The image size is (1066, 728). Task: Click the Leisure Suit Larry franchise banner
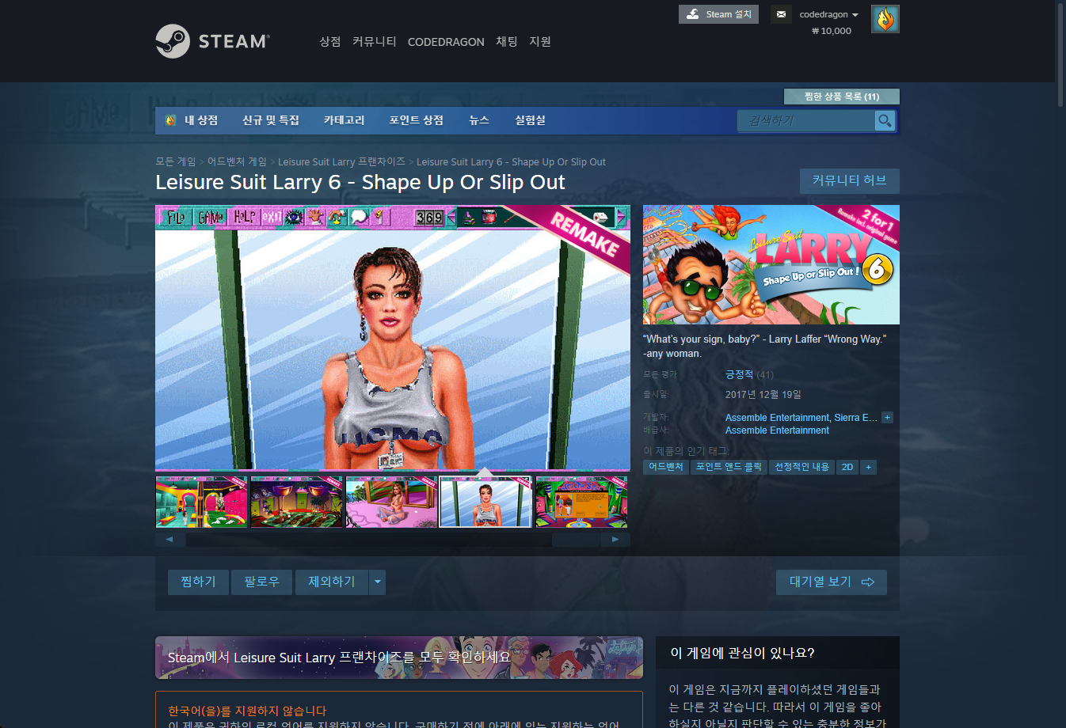coord(399,658)
